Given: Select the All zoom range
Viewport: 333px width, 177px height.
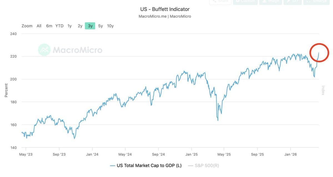Looking at the screenshot, I should [39, 26].
